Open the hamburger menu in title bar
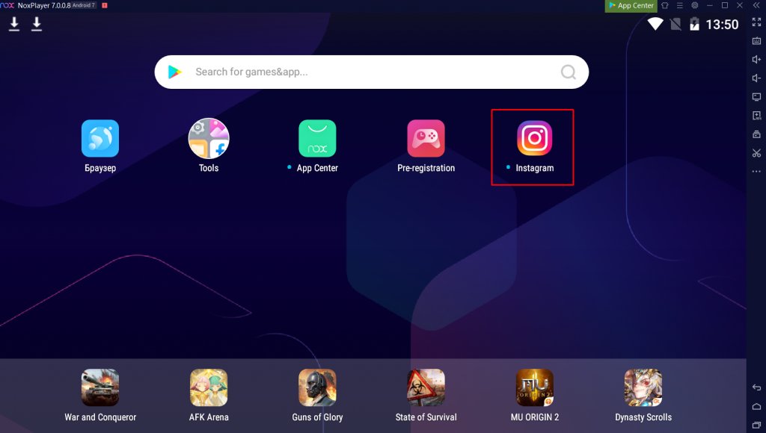This screenshot has height=433, width=766. 680,5
